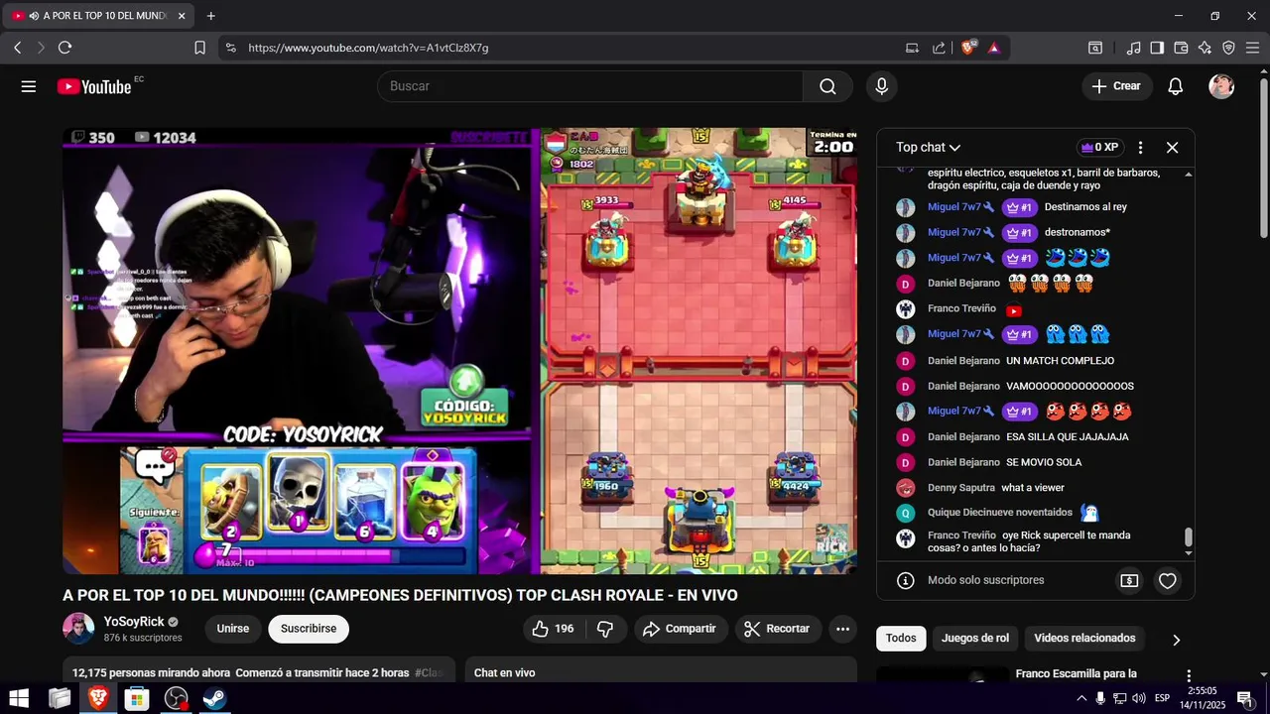Open the 0 XP crown points badge

pyautogui.click(x=1100, y=147)
